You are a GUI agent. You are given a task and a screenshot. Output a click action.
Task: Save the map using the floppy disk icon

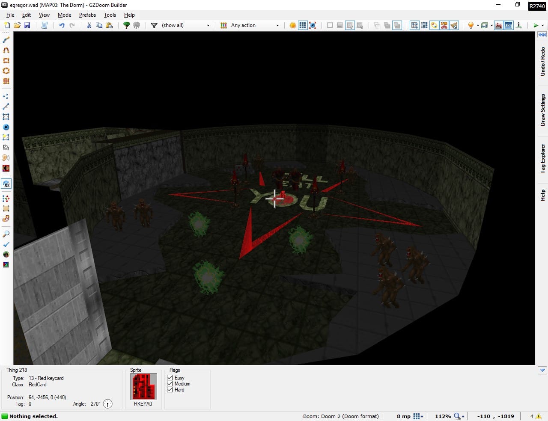27,25
